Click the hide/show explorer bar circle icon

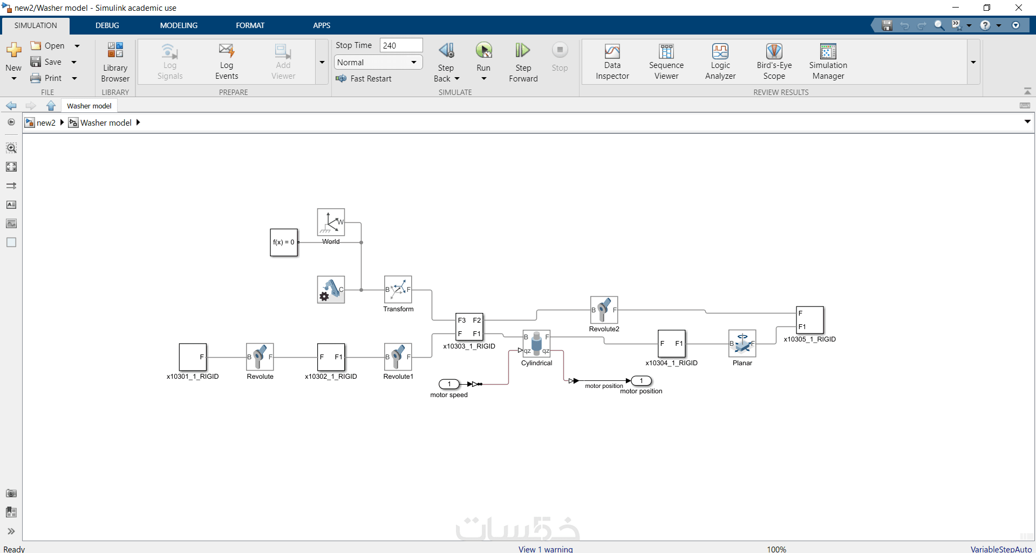coord(11,122)
